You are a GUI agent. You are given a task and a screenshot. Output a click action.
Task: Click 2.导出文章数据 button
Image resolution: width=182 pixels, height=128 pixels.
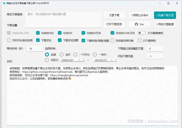pos(165,24)
